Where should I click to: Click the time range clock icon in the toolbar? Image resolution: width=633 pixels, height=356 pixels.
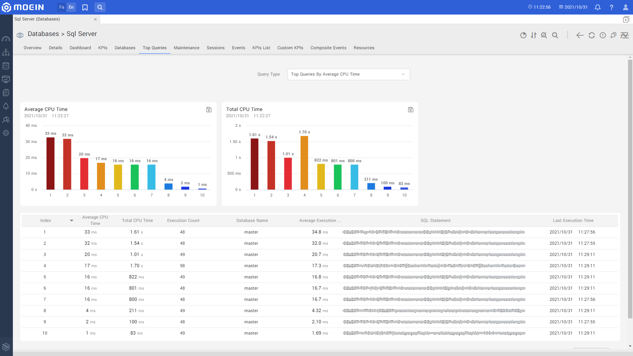point(523,35)
